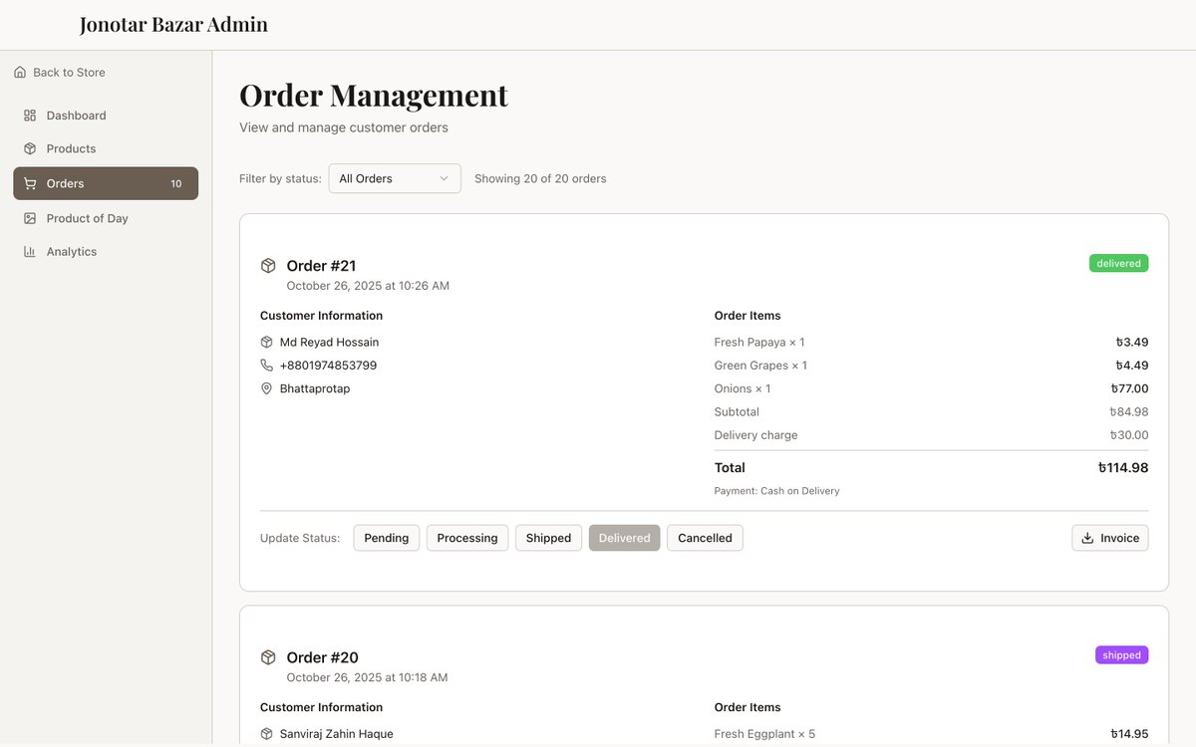Click the Order #21 heading
The image size is (1196, 747).
pyautogui.click(x=321, y=266)
